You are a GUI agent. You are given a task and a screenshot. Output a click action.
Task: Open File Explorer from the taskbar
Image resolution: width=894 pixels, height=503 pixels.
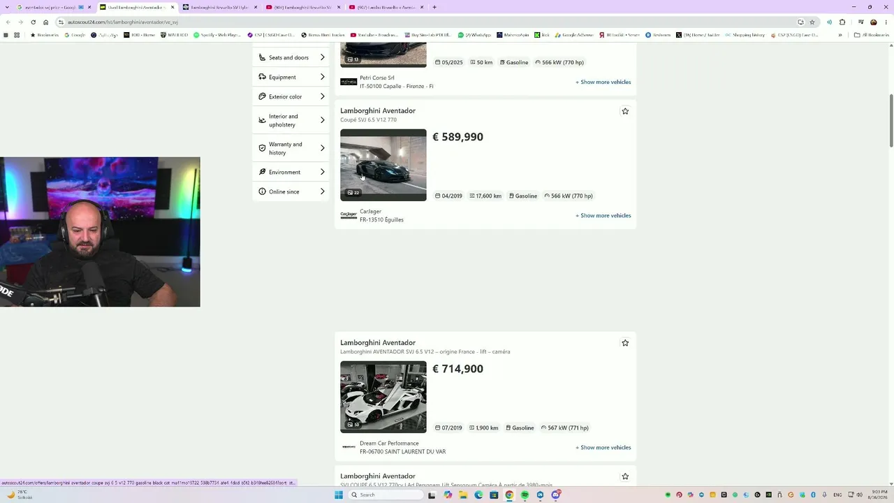[x=463, y=495]
